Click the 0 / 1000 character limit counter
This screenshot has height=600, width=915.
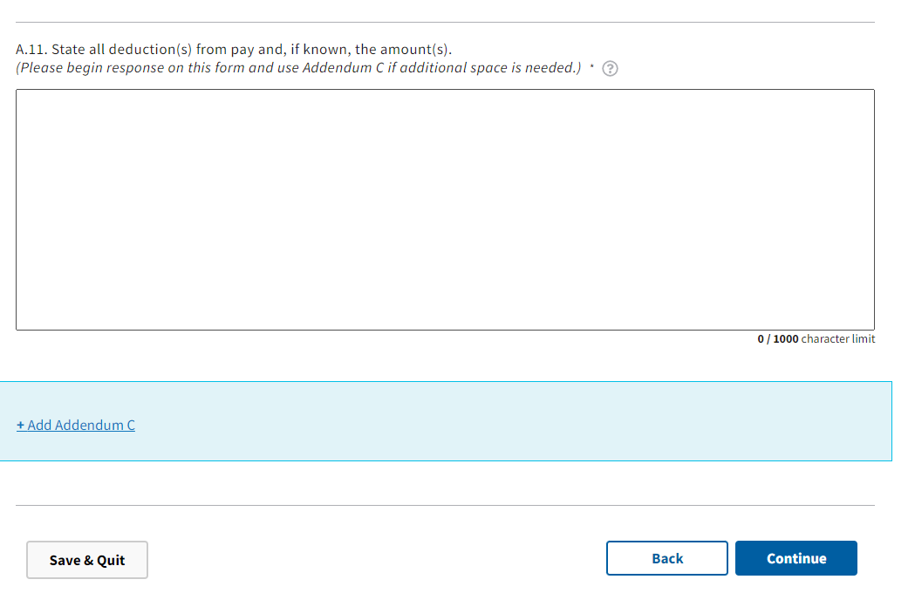pyautogui.click(x=816, y=338)
